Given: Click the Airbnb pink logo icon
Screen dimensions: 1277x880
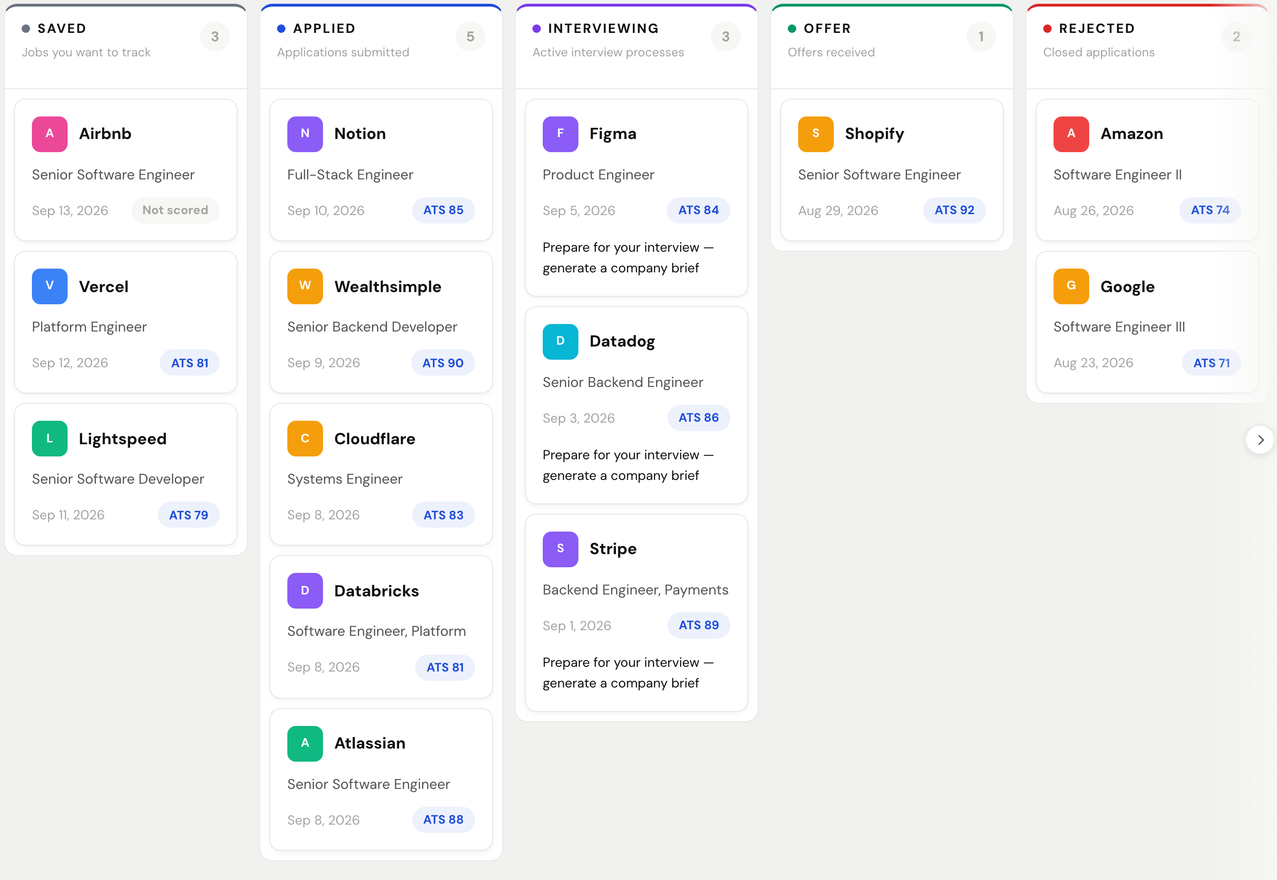Looking at the screenshot, I should 50,134.
